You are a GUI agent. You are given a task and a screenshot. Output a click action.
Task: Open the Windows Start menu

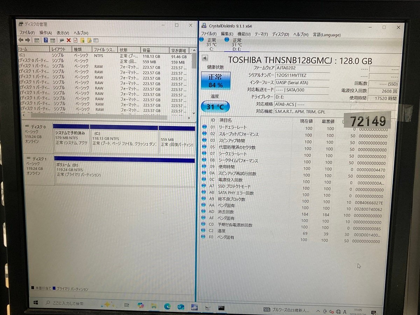pos(36,303)
